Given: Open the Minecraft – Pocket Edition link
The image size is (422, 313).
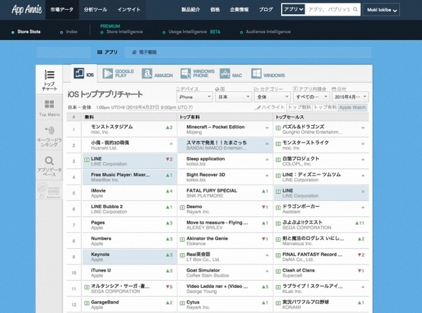Looking at the screenshot, I should [216, 127].
